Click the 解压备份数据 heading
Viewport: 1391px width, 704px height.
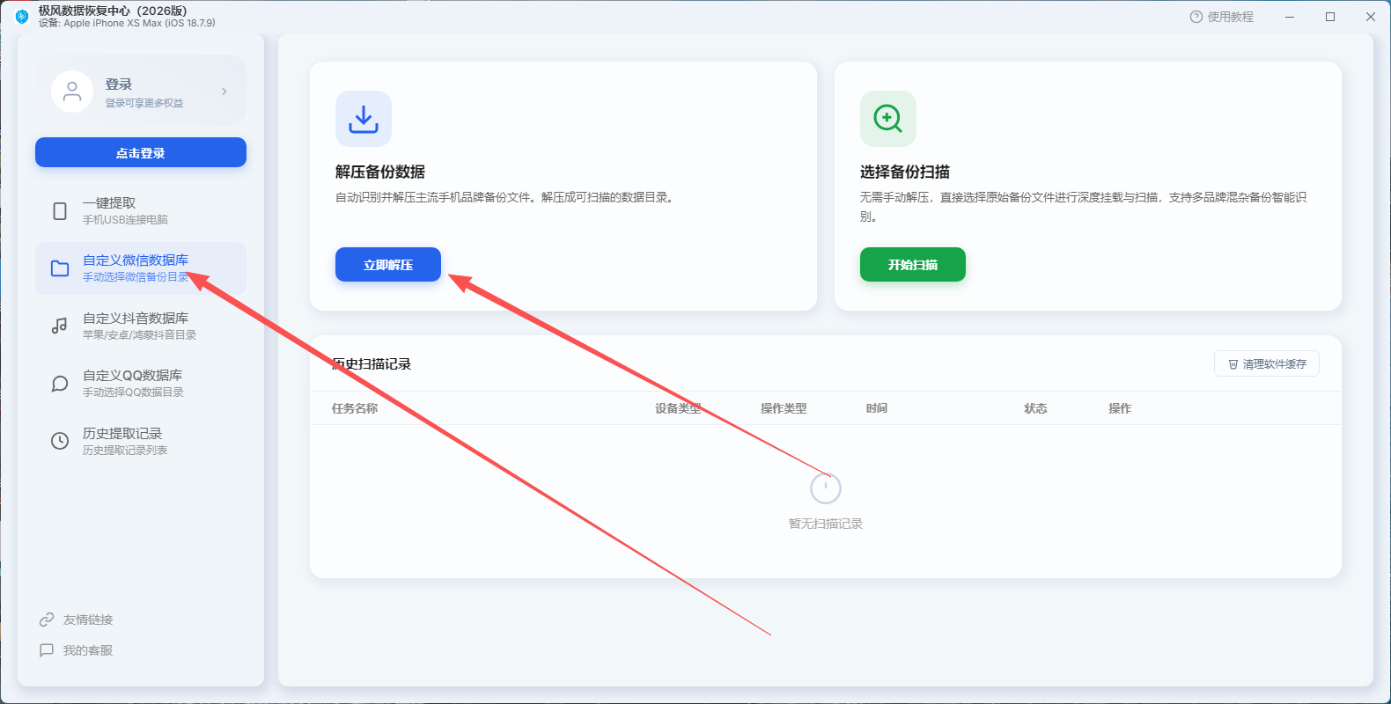click(380, 172)
